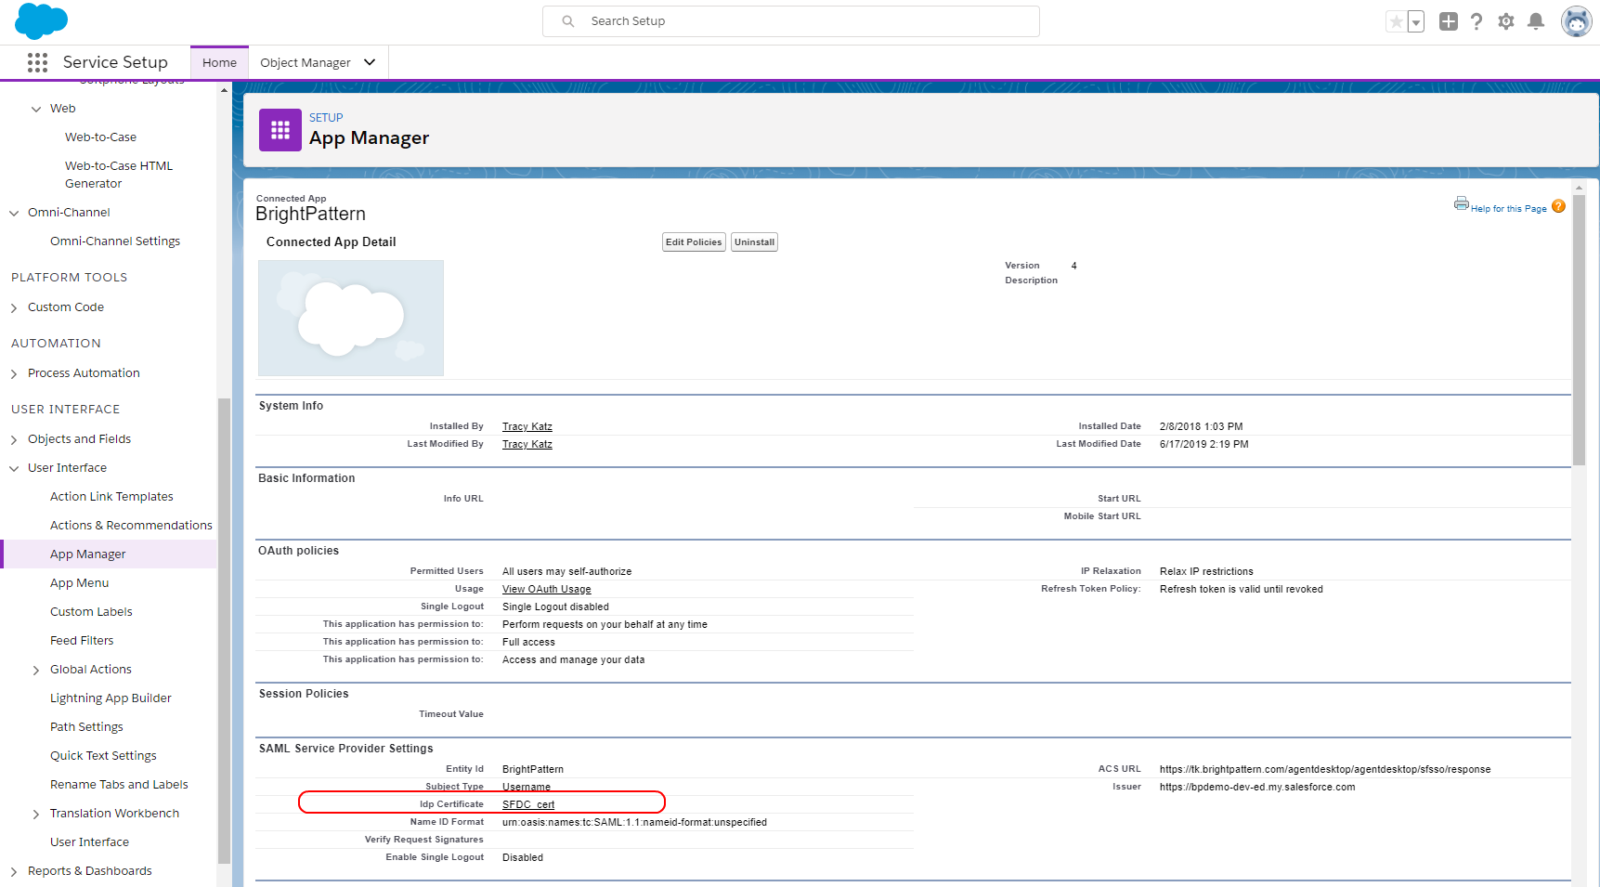Click the Salesforce cloud logo
This screenshot has height=887, width=1600.
(x=42, y=20)
